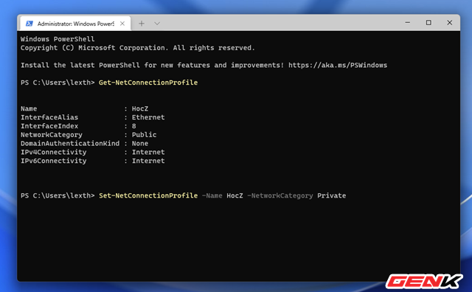Viewport: 472px width, 292px height.
Task: Click the word Private at command end
Action: pyautogui.click(x=331, y=195)
